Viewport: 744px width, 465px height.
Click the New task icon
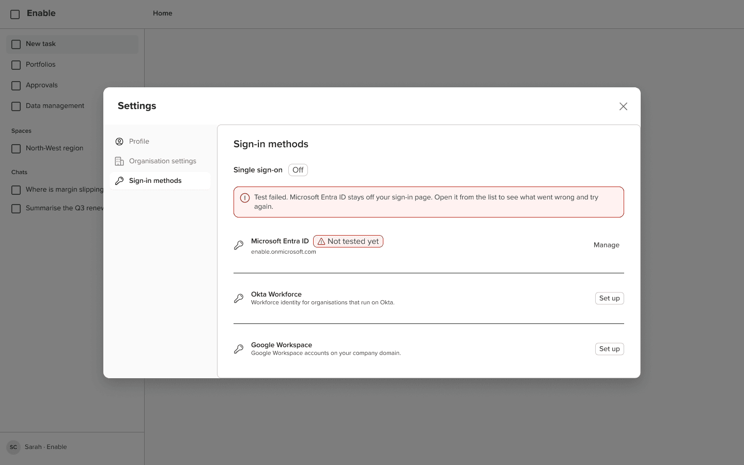16,44
